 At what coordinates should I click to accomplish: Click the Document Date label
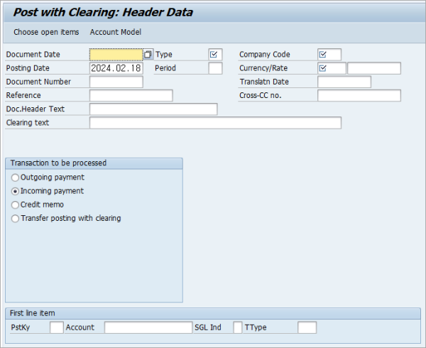tap(33, 55)
